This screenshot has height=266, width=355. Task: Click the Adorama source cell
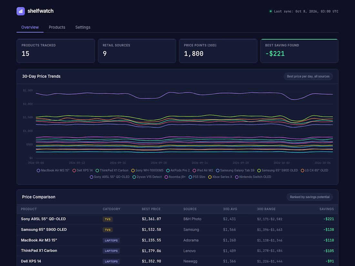[x=191, y=240]
